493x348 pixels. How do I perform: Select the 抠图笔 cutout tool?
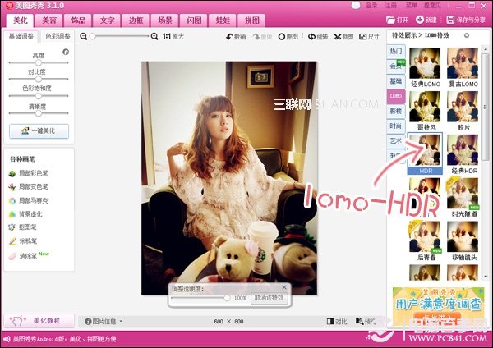[x=23, y=227]
